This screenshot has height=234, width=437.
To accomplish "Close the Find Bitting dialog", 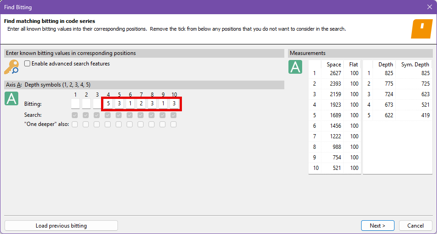I will coord(429,7).
